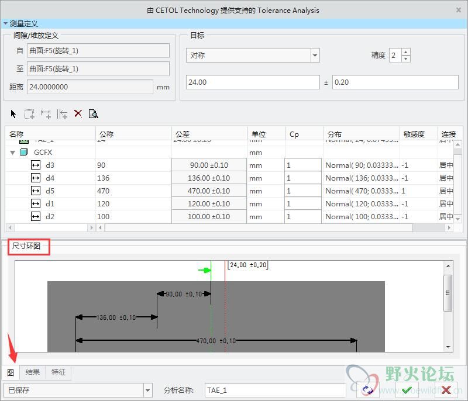This screenshot has width=468, height=401.
Task: Switch to the 特征 tab
Action: (x=58, y=372)
